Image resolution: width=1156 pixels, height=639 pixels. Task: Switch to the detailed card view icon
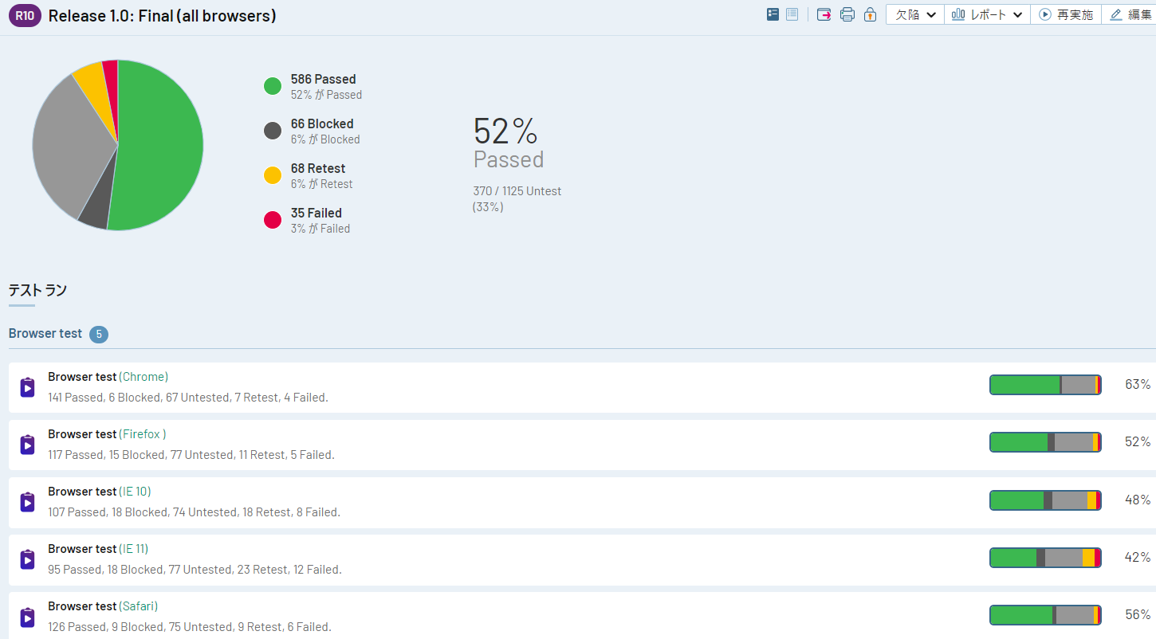(x=773, y=14)
